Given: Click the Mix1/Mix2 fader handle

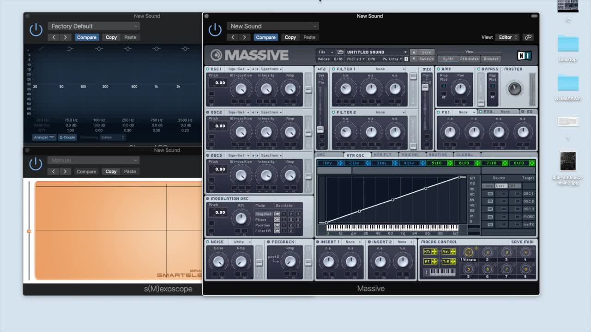Looking at the screenshot, I should click(425, 87).
